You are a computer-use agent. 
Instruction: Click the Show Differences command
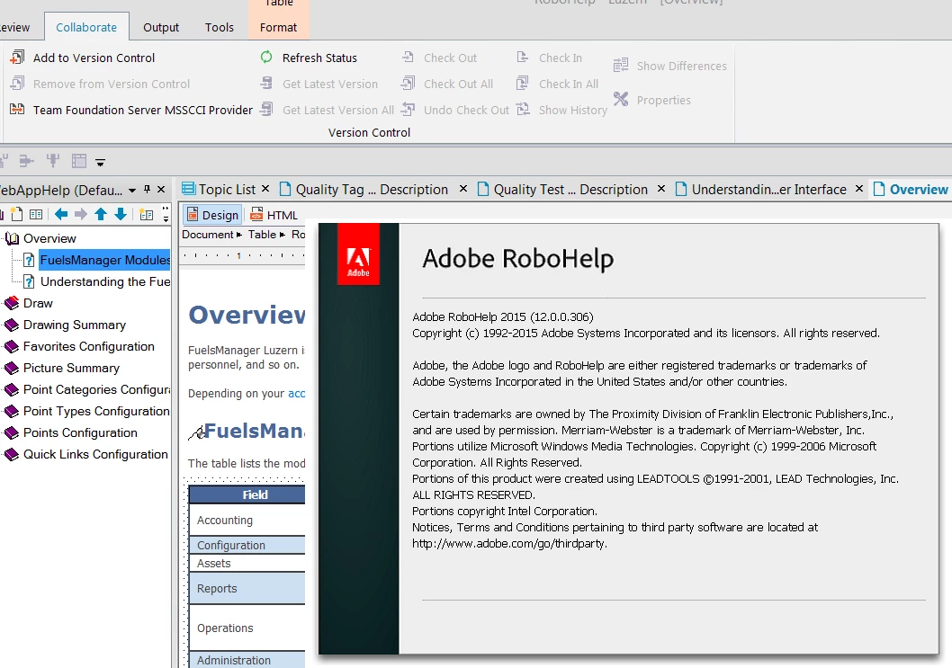[669, 66]
